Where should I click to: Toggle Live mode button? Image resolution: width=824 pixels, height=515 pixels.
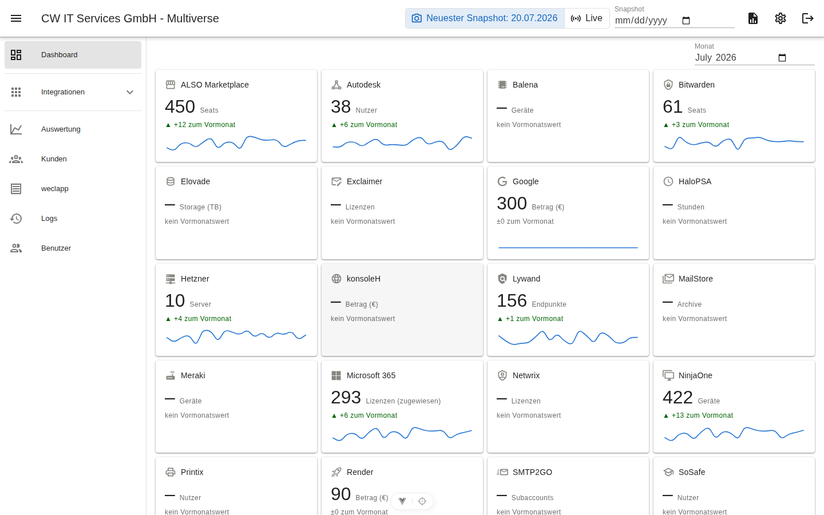pos(587,18)
